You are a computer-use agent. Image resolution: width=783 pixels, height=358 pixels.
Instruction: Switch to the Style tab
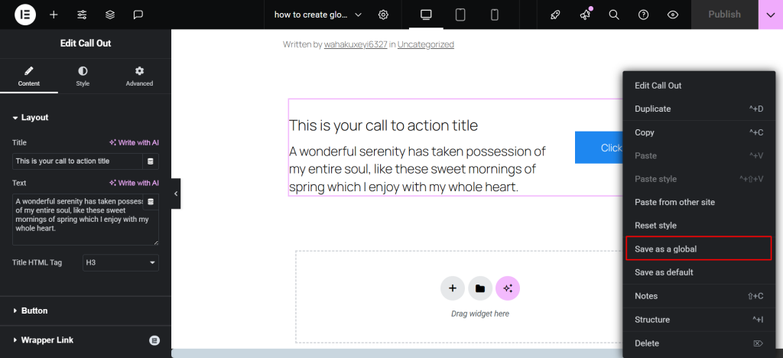(x=83, y=76)
